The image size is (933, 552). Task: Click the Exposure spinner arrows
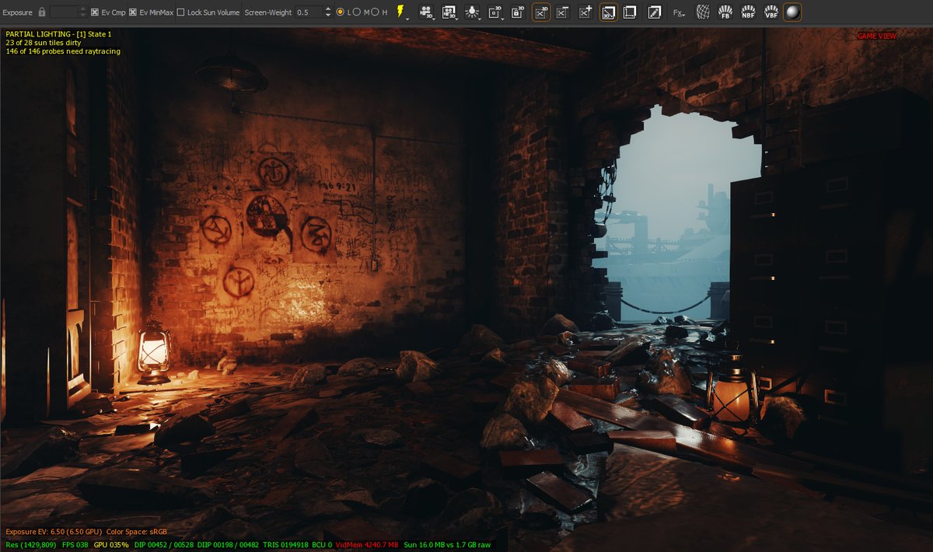(x=82, y=12)
